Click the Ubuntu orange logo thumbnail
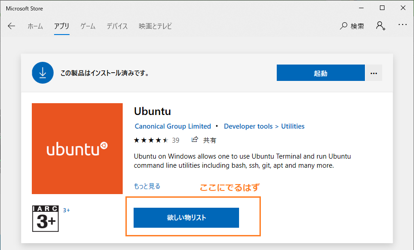Screen dimensions: 414x250 [x=77, y=149]
